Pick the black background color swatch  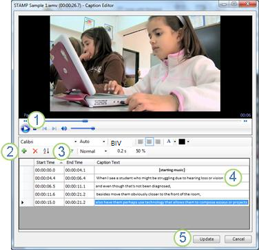182,141
